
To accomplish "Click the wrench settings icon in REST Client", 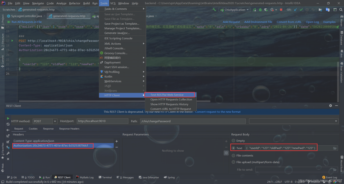I will click(x=8, y=153).
